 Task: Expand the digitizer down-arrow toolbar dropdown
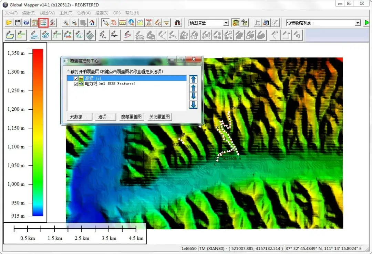pyautogui.click(x=167, y=23)
